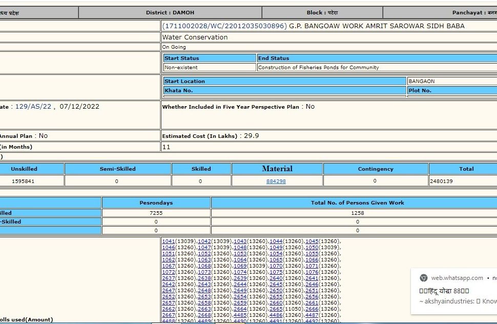Open muster roll 2647 link
Viewport: 497px width, 324px height.
point(168,290)
